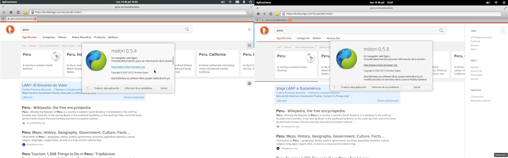Click help '?' button in midori 0.5.8 dialog
The height and width of the screenshot is (158, 508).
334,87
